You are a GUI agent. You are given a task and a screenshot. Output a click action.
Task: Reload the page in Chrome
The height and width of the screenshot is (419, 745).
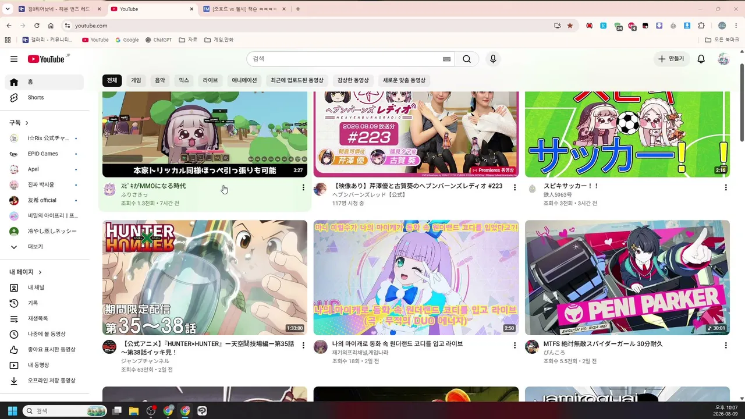pyautogui.click(x=37, y=26)
